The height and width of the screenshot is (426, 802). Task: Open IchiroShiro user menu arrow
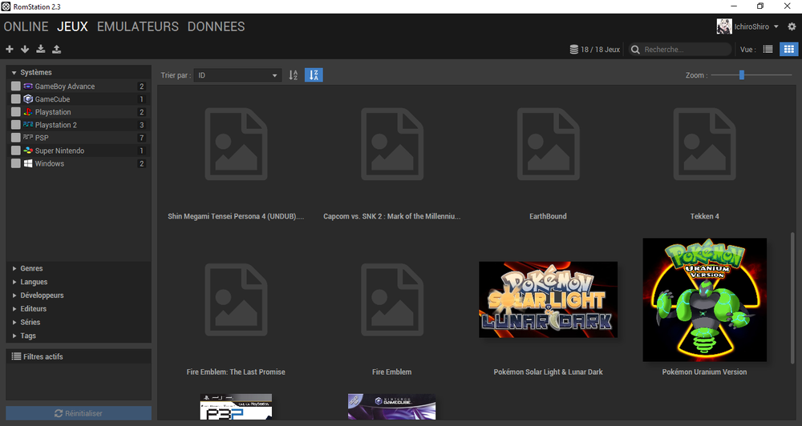click(776, 26)
